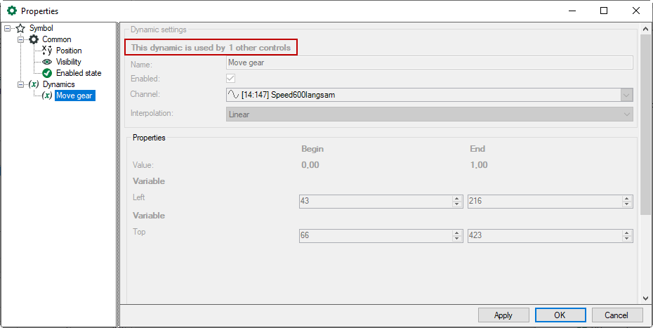Click the Properties group title

pyautogui.click(x=149, y=138)
